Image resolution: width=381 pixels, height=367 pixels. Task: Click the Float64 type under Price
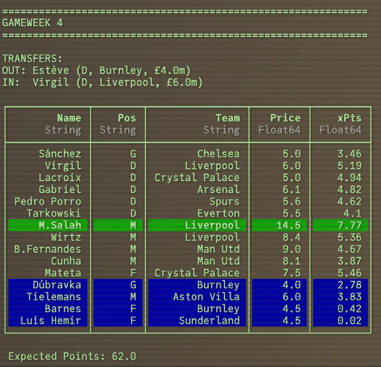tap(279, 130)
